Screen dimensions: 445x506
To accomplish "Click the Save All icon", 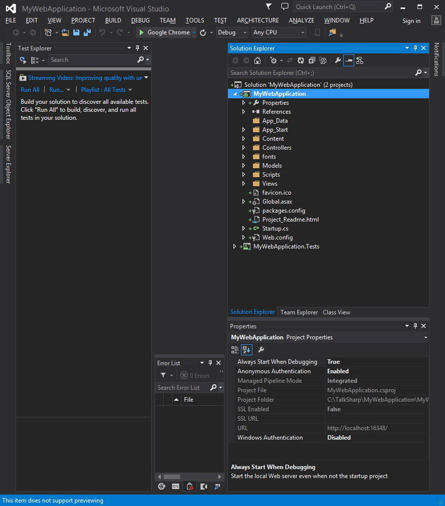I will [87, 32].
